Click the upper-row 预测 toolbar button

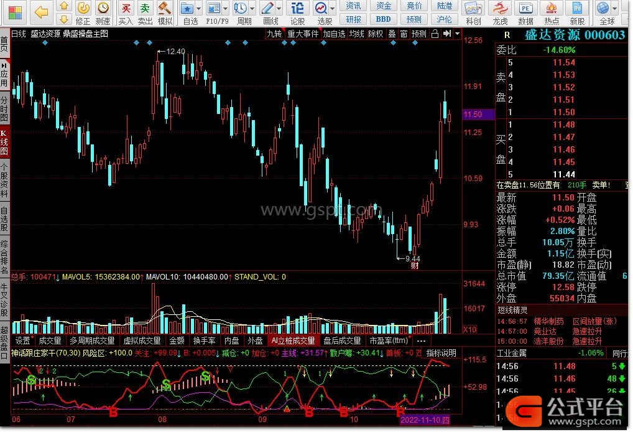tap(414, 19)
